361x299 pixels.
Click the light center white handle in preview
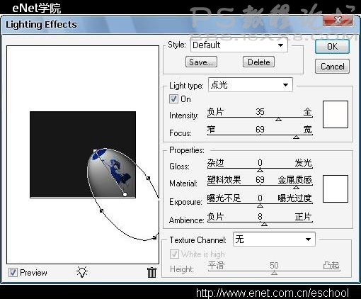point(125,194)
